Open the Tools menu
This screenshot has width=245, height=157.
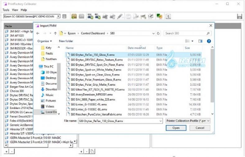(6, 10)
